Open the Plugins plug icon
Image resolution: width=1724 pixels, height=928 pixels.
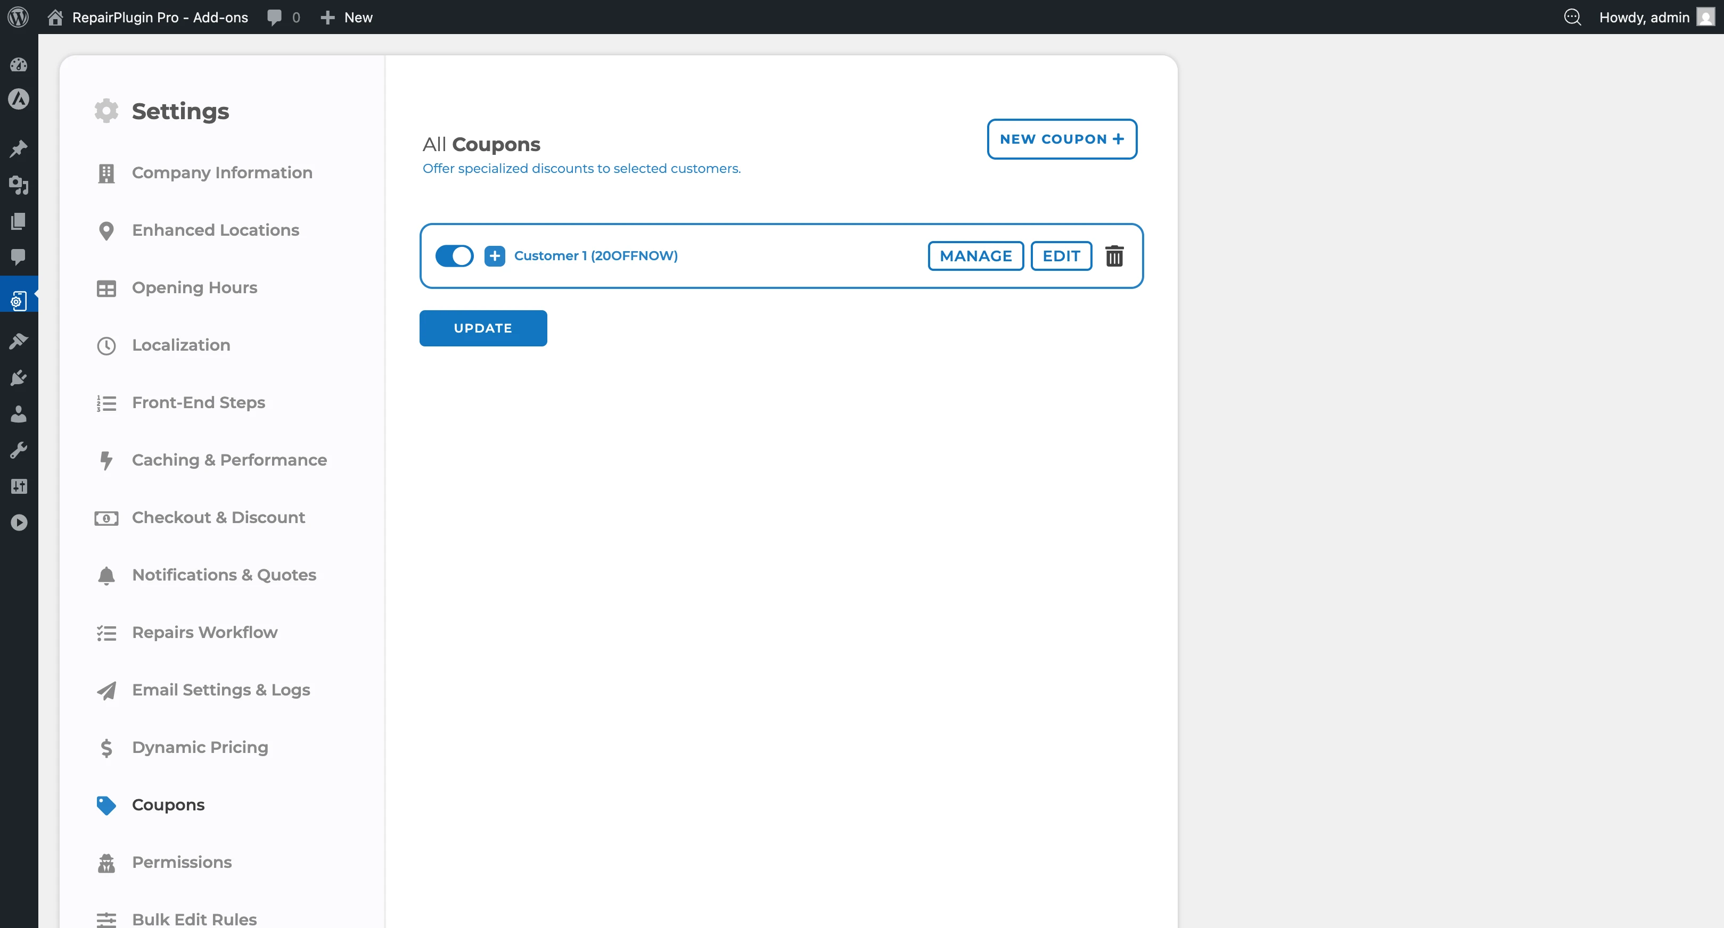(19, 378)
